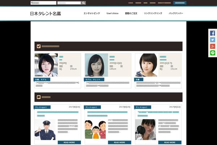
Task: Share page on Google Plus
Action: tap(213, 46)
